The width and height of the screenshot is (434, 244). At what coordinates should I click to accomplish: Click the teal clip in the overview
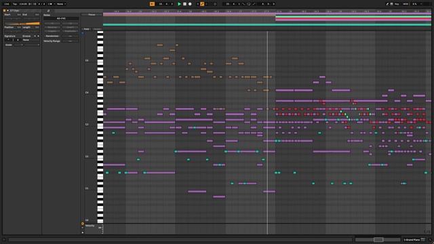coord(267,24)
